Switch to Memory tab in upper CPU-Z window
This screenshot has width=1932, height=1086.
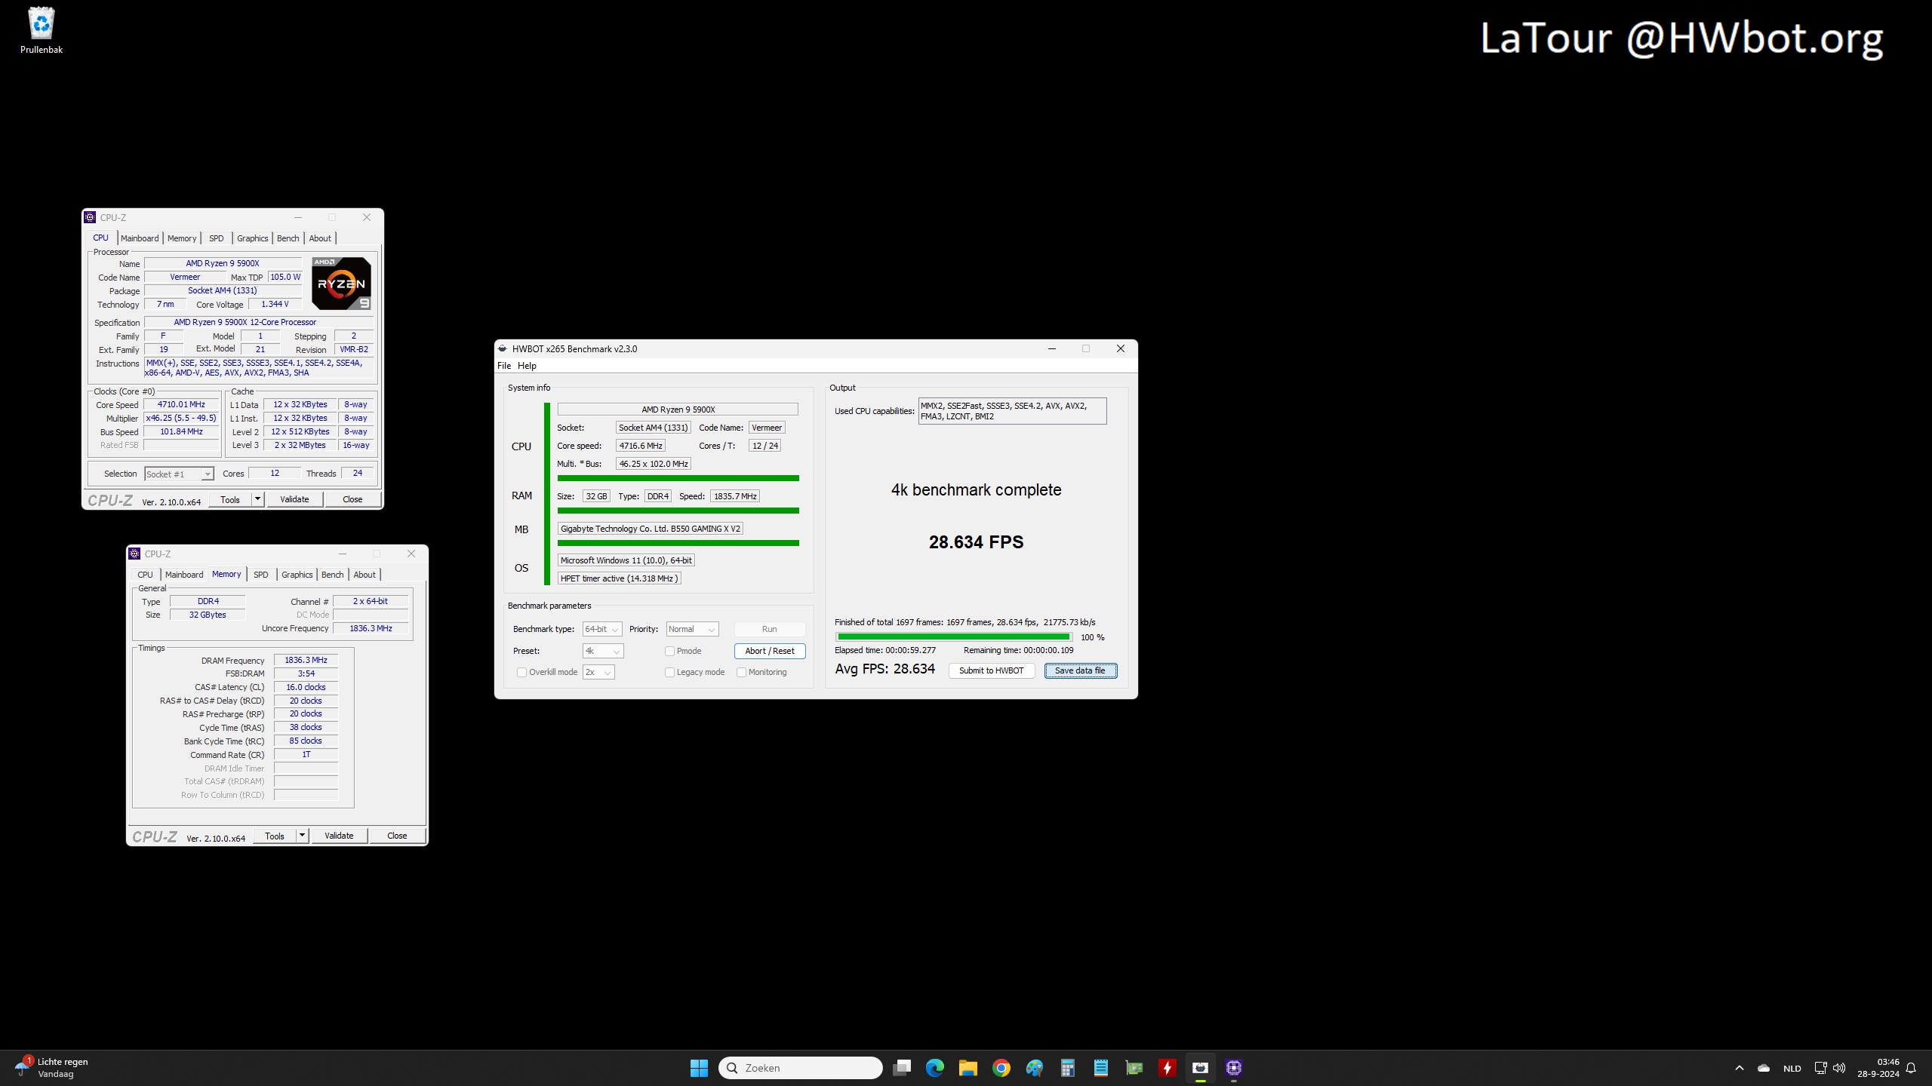(182, 238)
